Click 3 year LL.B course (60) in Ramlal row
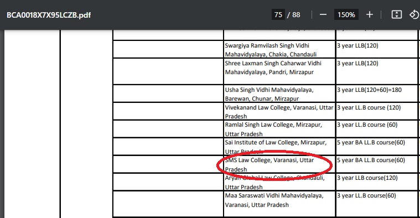Viewport: 420px width, 218px height. tap(367, 124)
